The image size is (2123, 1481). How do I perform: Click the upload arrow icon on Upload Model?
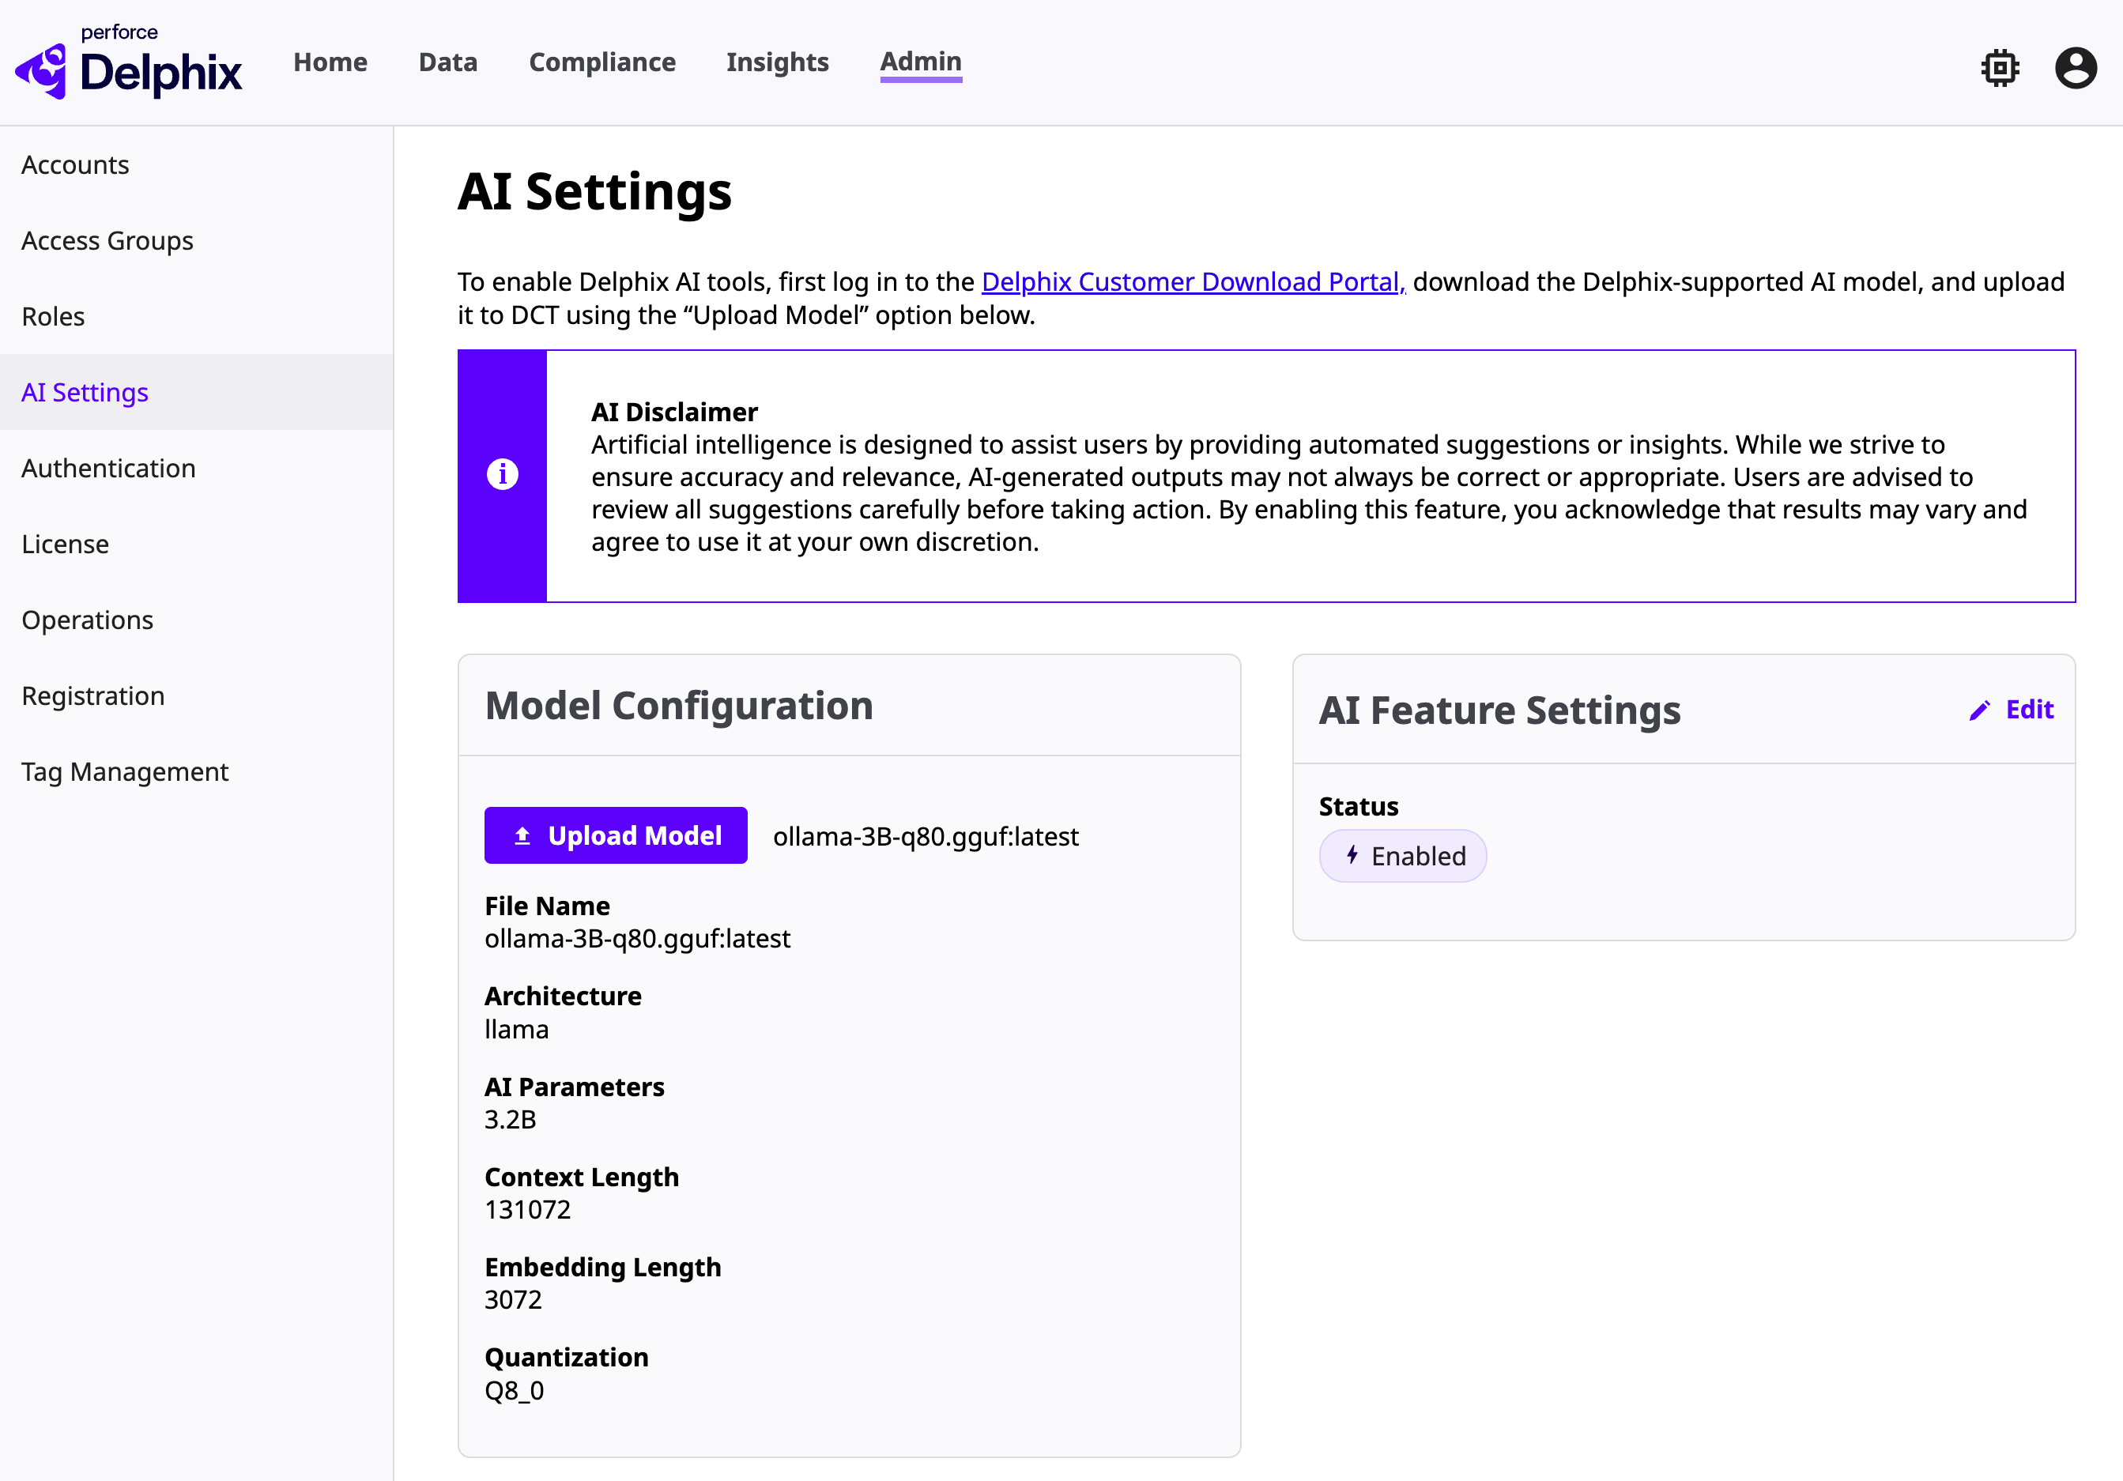coord(522,835)
